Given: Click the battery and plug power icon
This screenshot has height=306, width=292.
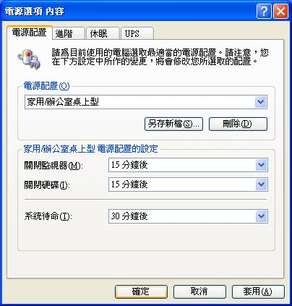Looking at the screenshot, I should click(29, 59).
